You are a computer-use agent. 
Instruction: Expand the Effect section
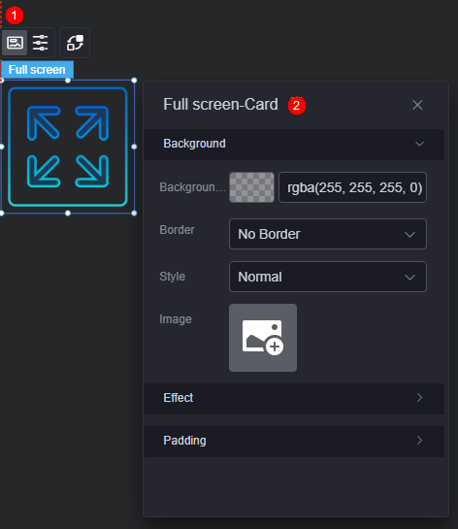(x=294, y=398)
